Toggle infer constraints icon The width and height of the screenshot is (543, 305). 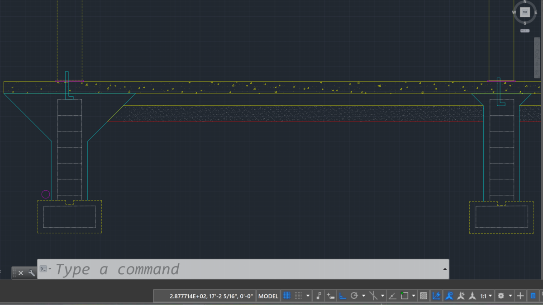click(x=319, y=296)
